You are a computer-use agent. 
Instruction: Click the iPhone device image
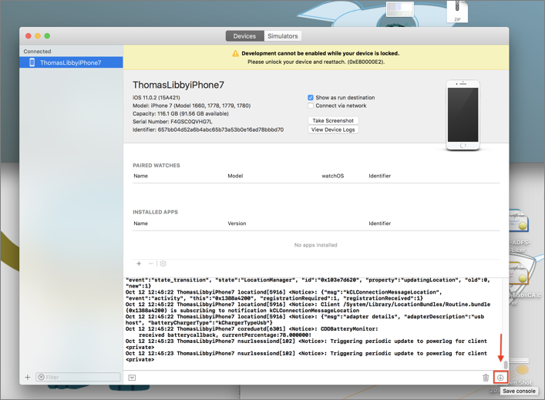[463, 115]
